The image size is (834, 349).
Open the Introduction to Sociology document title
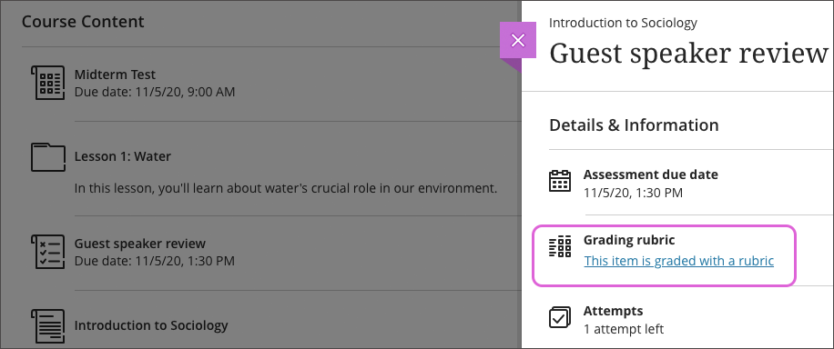click(x=151, y=325)
